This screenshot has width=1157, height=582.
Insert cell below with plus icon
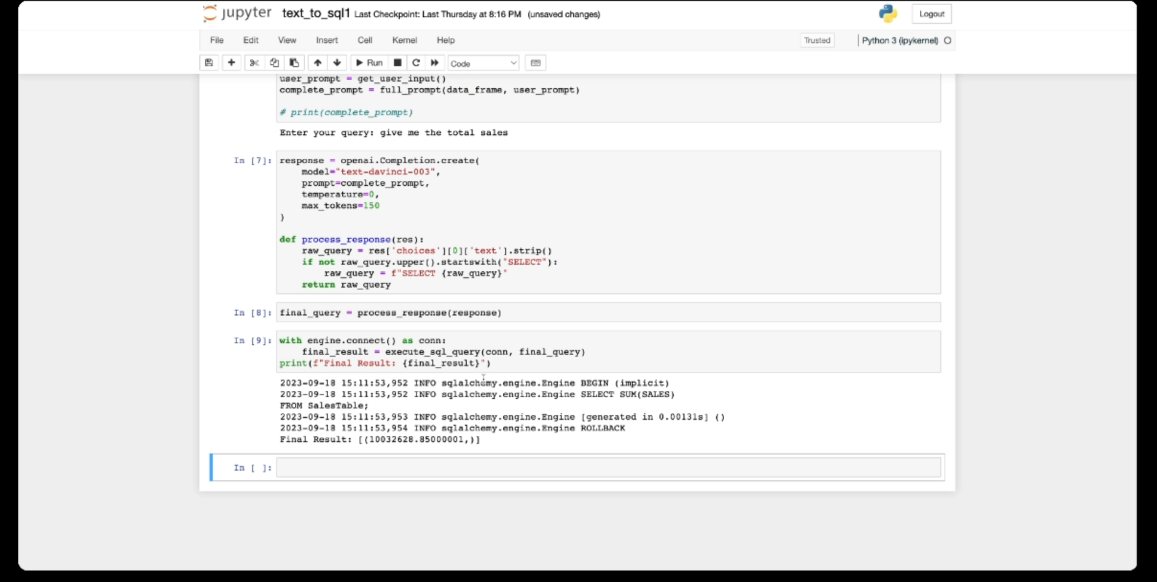pos(231,63)
